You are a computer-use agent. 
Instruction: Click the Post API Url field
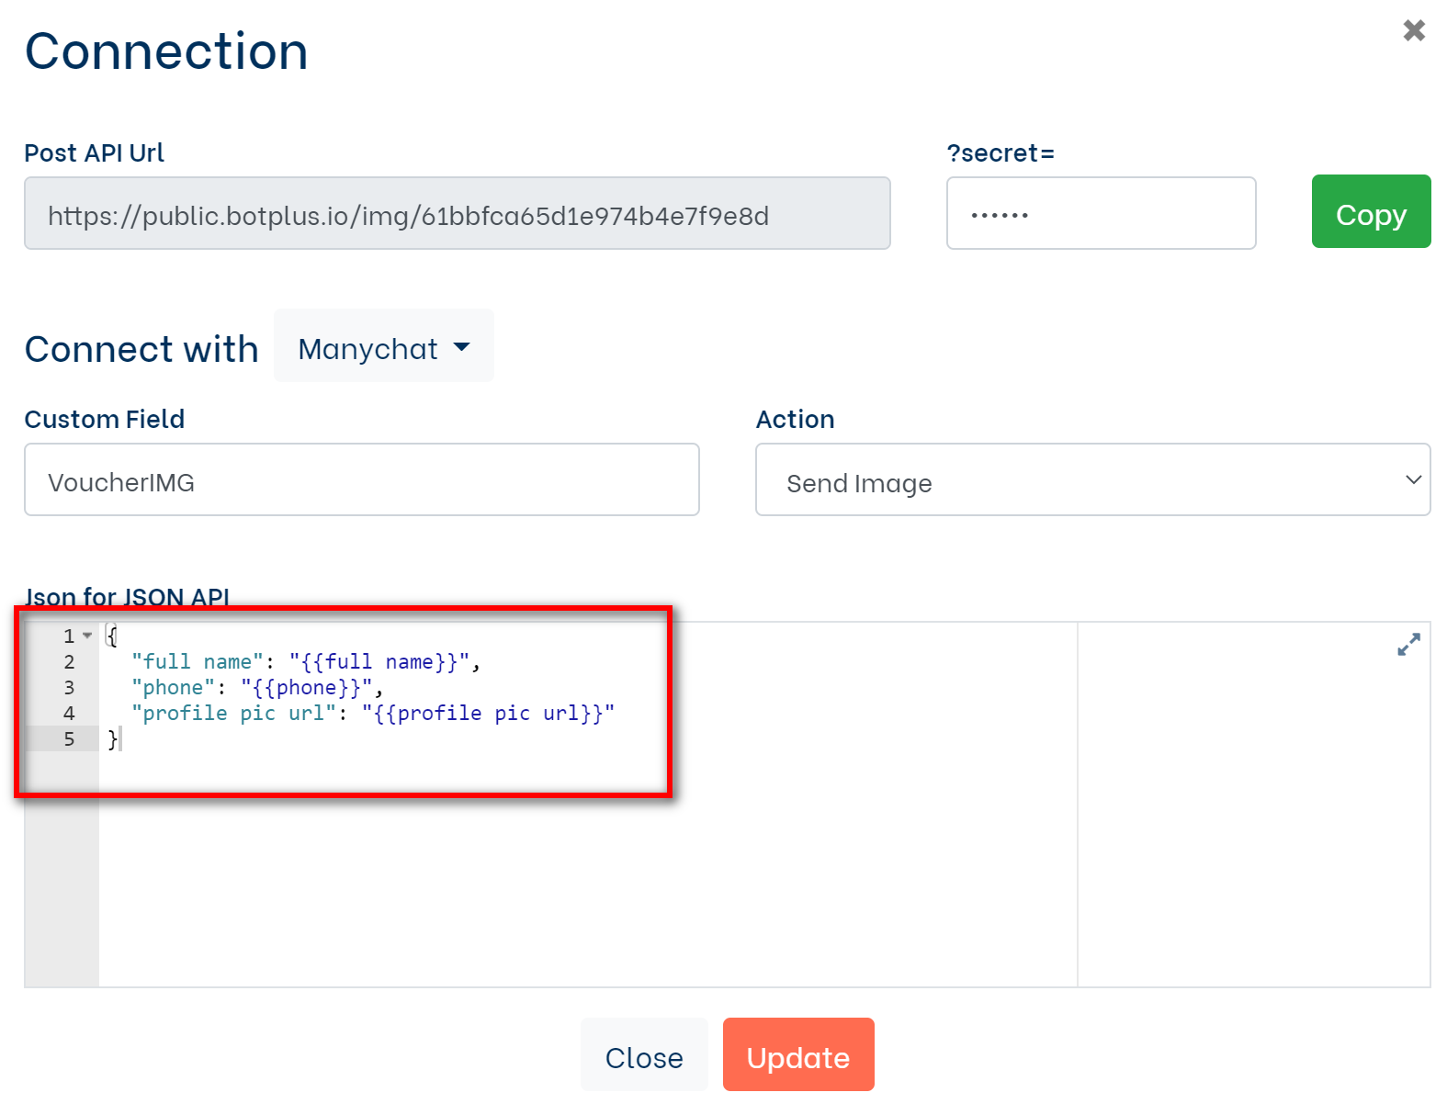[457, 214]
